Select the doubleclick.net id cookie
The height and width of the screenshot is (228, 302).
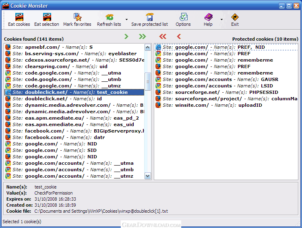pyautogui.click(x=74, y=99)
